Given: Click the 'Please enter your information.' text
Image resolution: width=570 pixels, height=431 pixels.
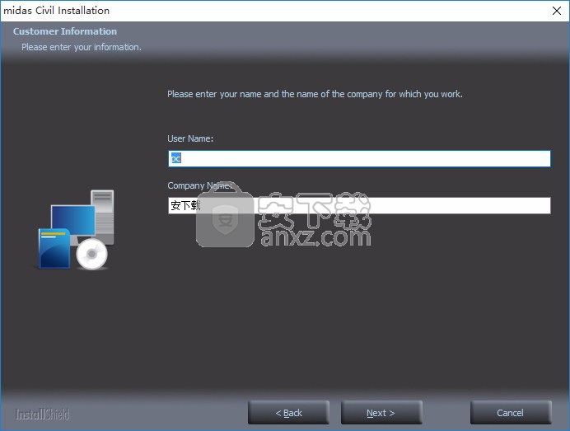Looking at the screenshot, I should pos(82,47).
